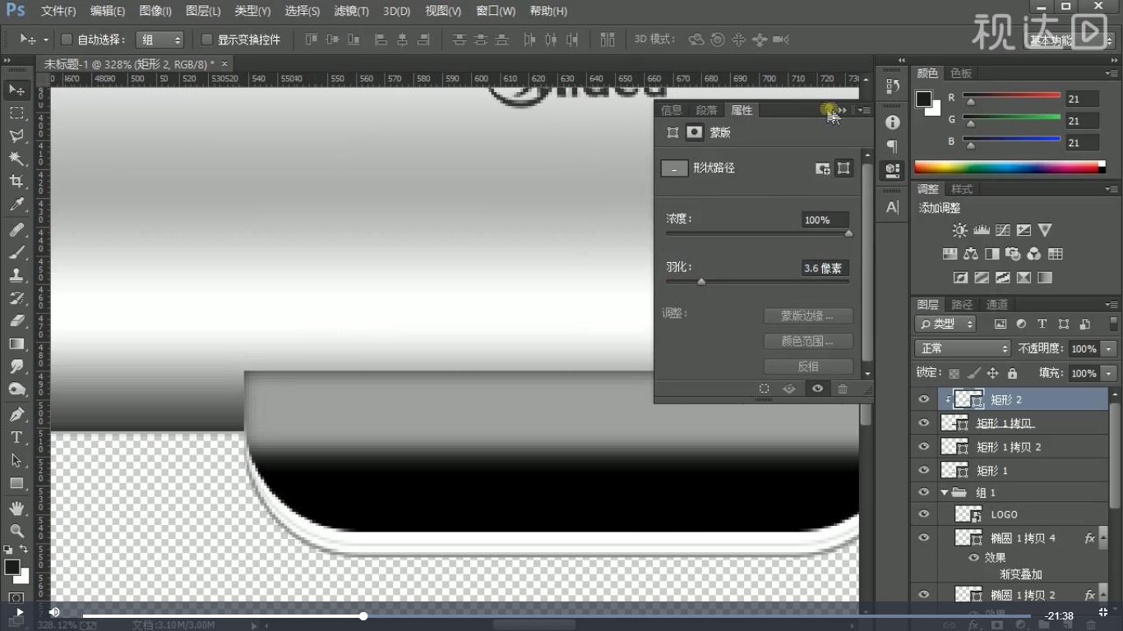Switch to the 通道 tab
This screenshot has width=1123, height=631.
[996, 305]
